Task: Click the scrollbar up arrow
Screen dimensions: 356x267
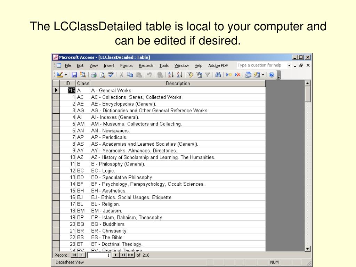Action: tap(307, 83)
